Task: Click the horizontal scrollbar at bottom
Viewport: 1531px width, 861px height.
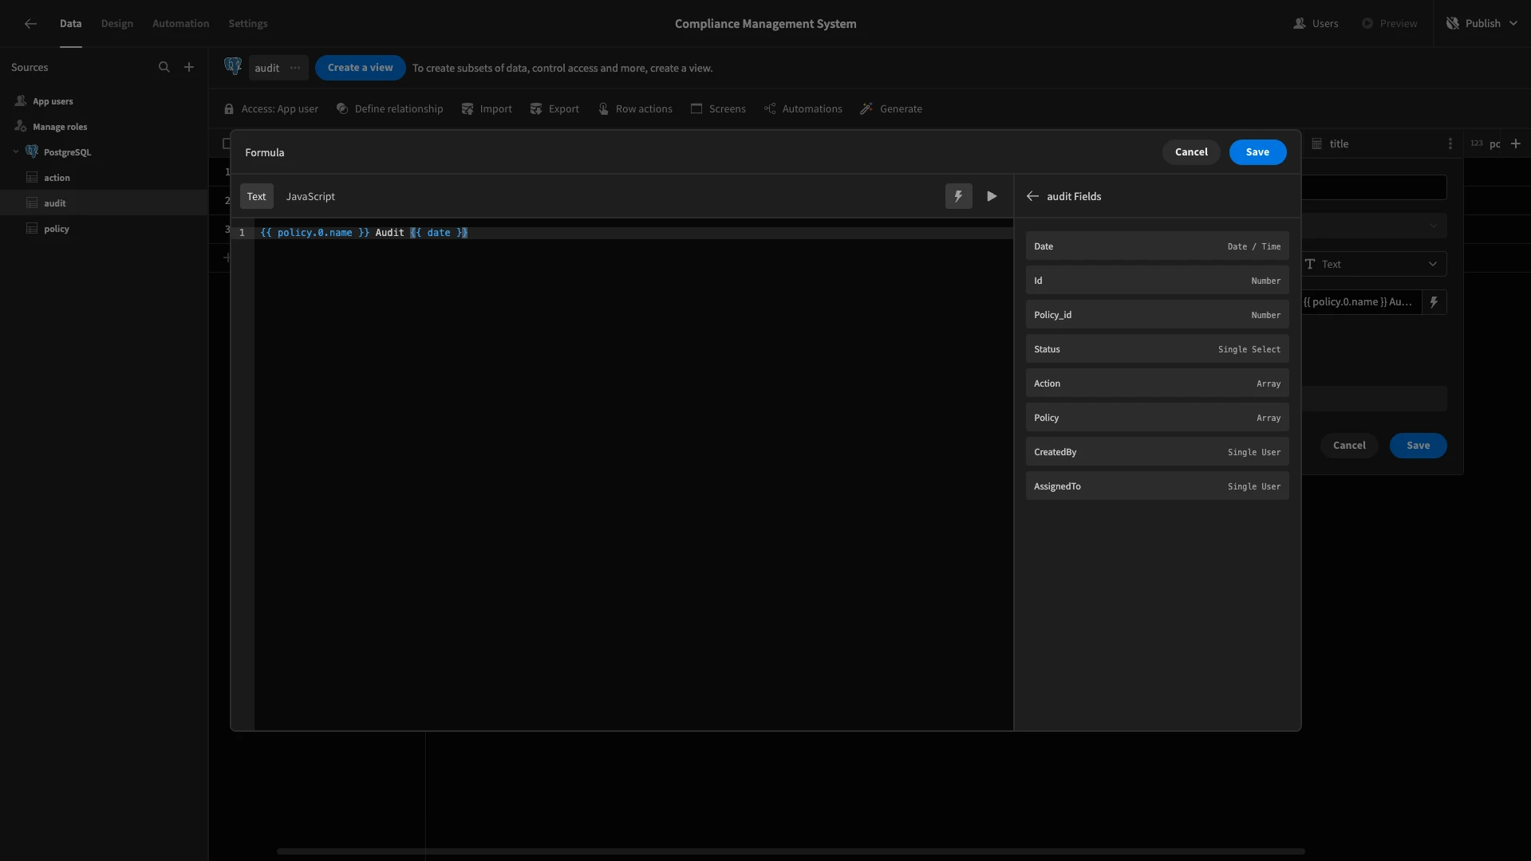Action: coord(790,851)
